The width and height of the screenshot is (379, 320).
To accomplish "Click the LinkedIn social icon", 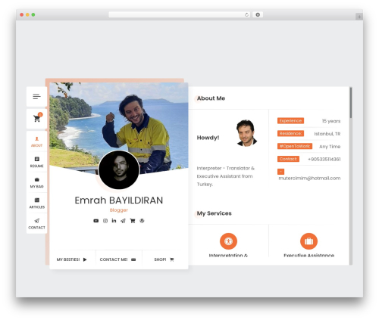I will click(x=114, y=221).
